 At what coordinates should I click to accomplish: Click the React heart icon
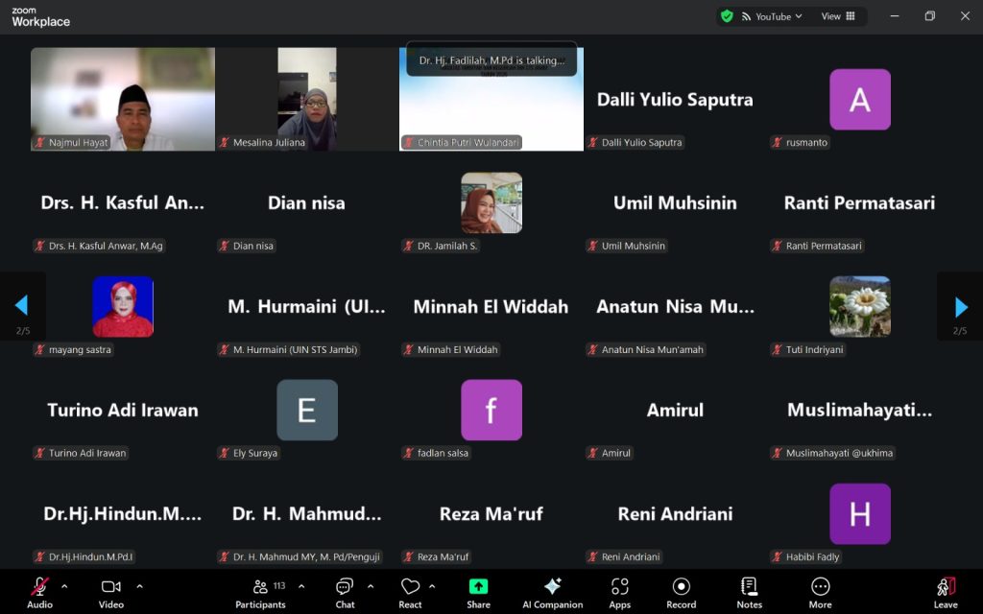click(x=410, y=592)
